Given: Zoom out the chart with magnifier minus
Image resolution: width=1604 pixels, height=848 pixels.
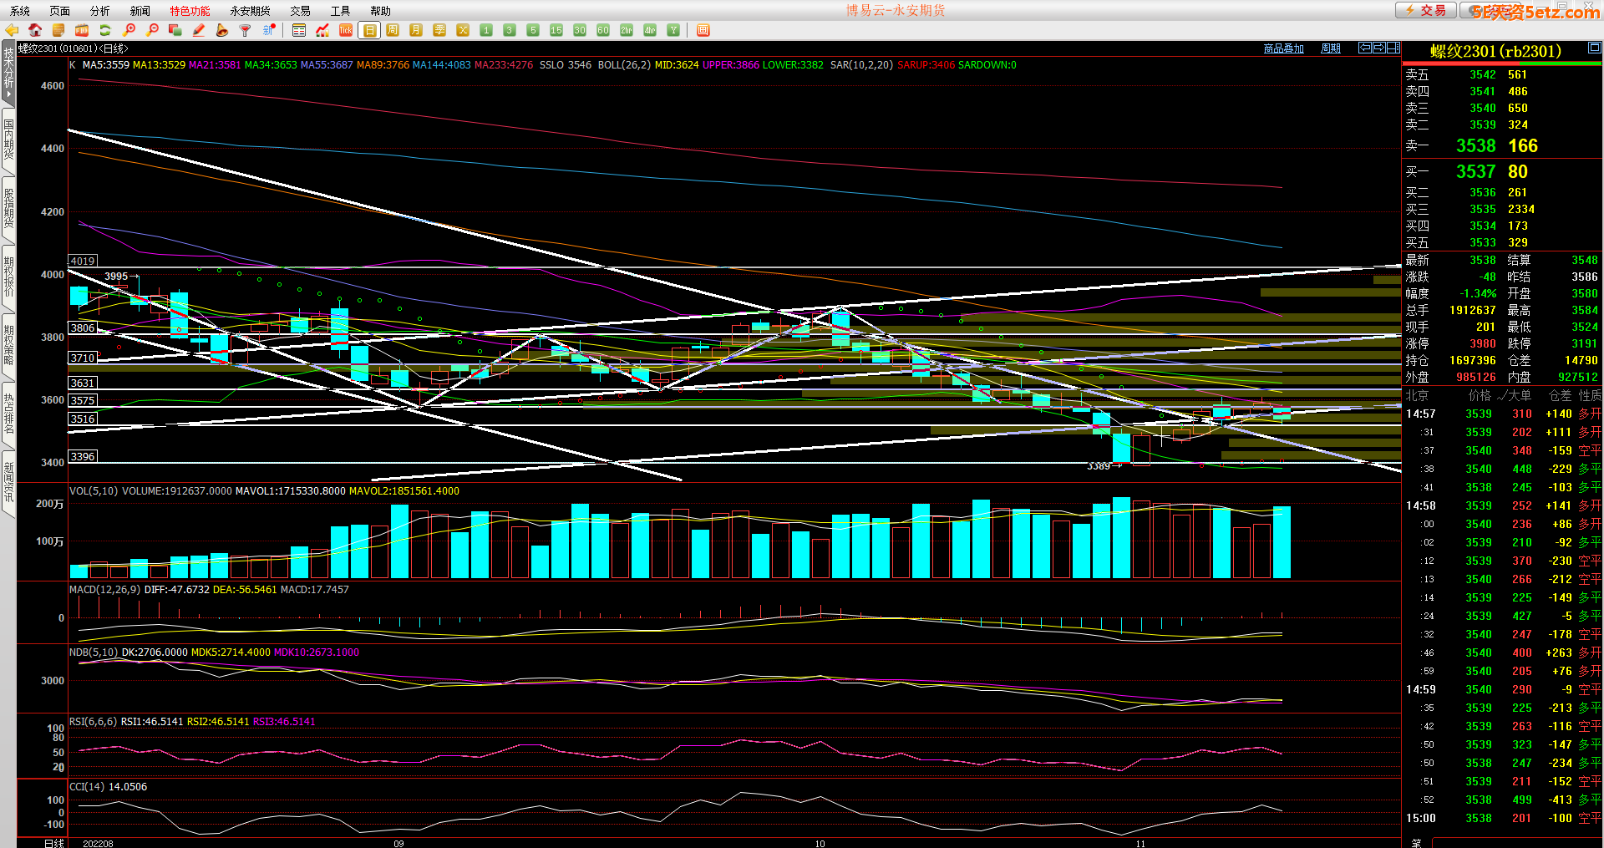Looking at the screenshot, I should (x=152, y=30).
